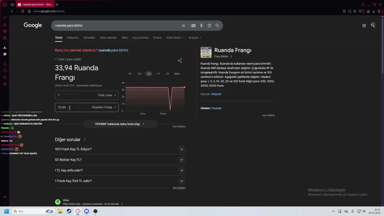The image size is (384, 216).
Task: Open sidebar player icon
Action: click(x=5, y=64)
